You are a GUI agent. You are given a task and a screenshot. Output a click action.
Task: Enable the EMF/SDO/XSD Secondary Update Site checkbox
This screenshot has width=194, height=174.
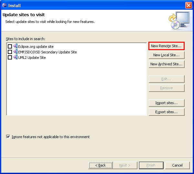pos(10,52)
